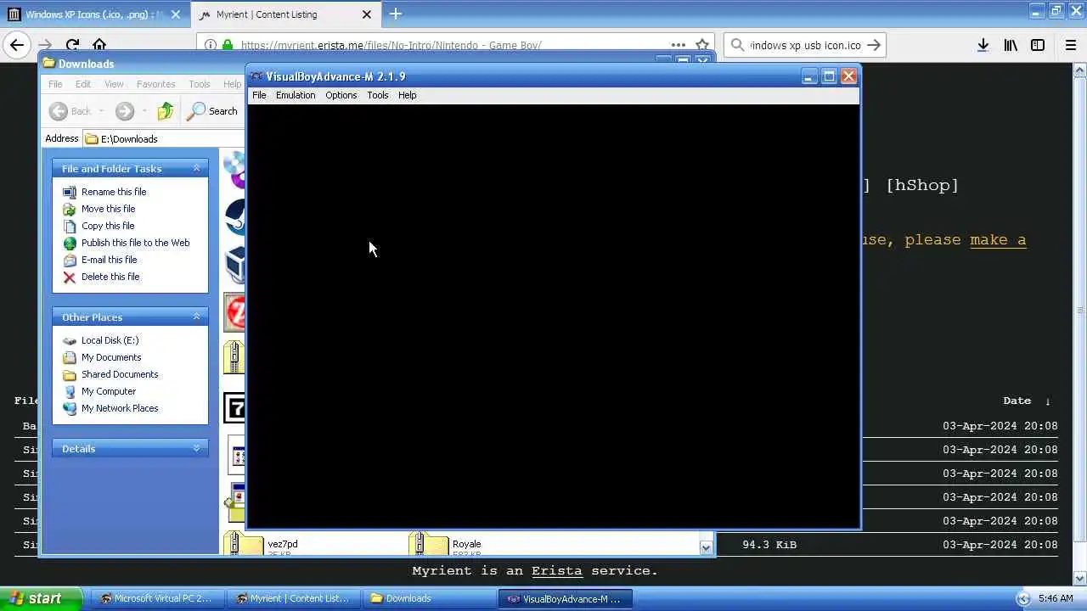Open browser Library icon

[x=1011, y=45]
